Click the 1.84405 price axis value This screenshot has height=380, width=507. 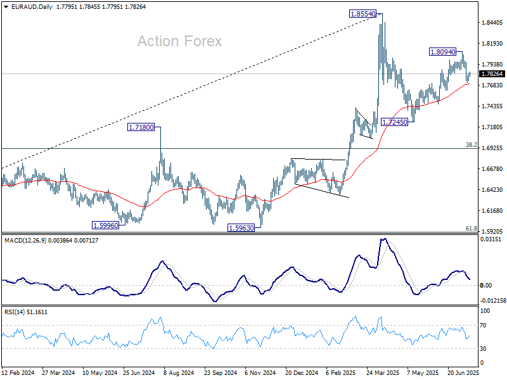[x=492, y=23]
